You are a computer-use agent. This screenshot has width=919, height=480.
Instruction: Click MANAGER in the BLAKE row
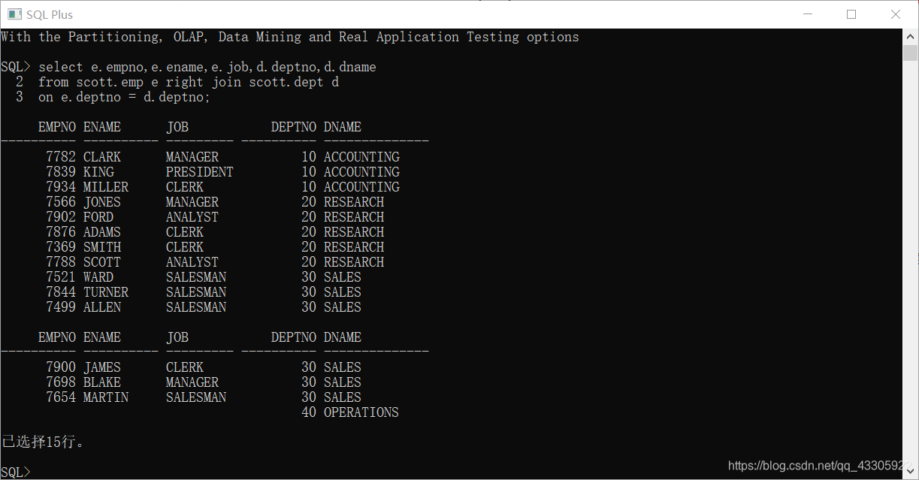click(192, 382)
